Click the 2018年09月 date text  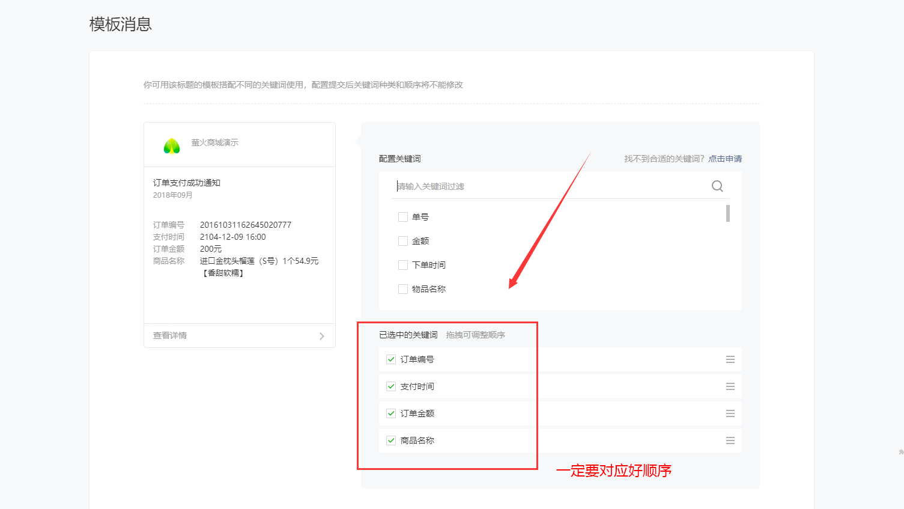point(173,195)
